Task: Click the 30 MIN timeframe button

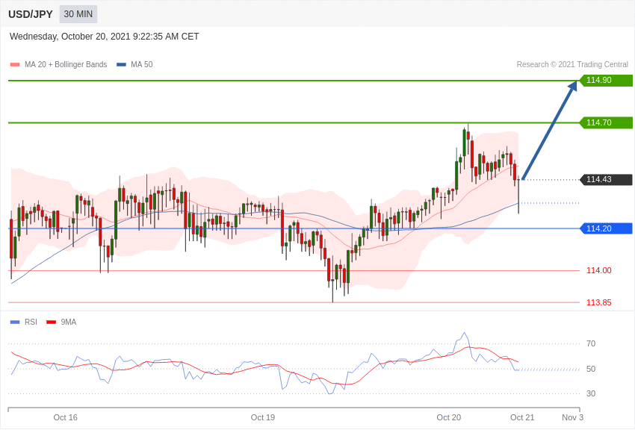Action: (78, 14)
